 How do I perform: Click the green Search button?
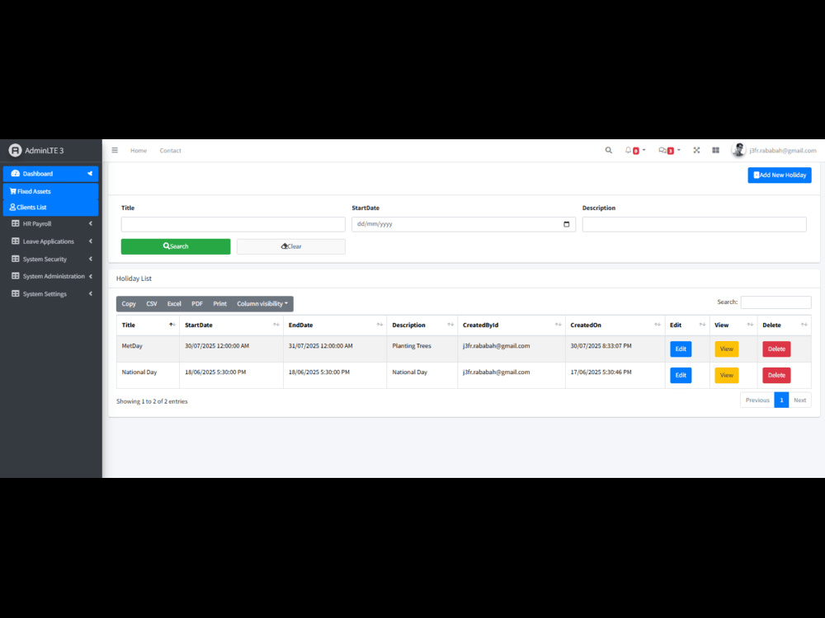point(176,246)
